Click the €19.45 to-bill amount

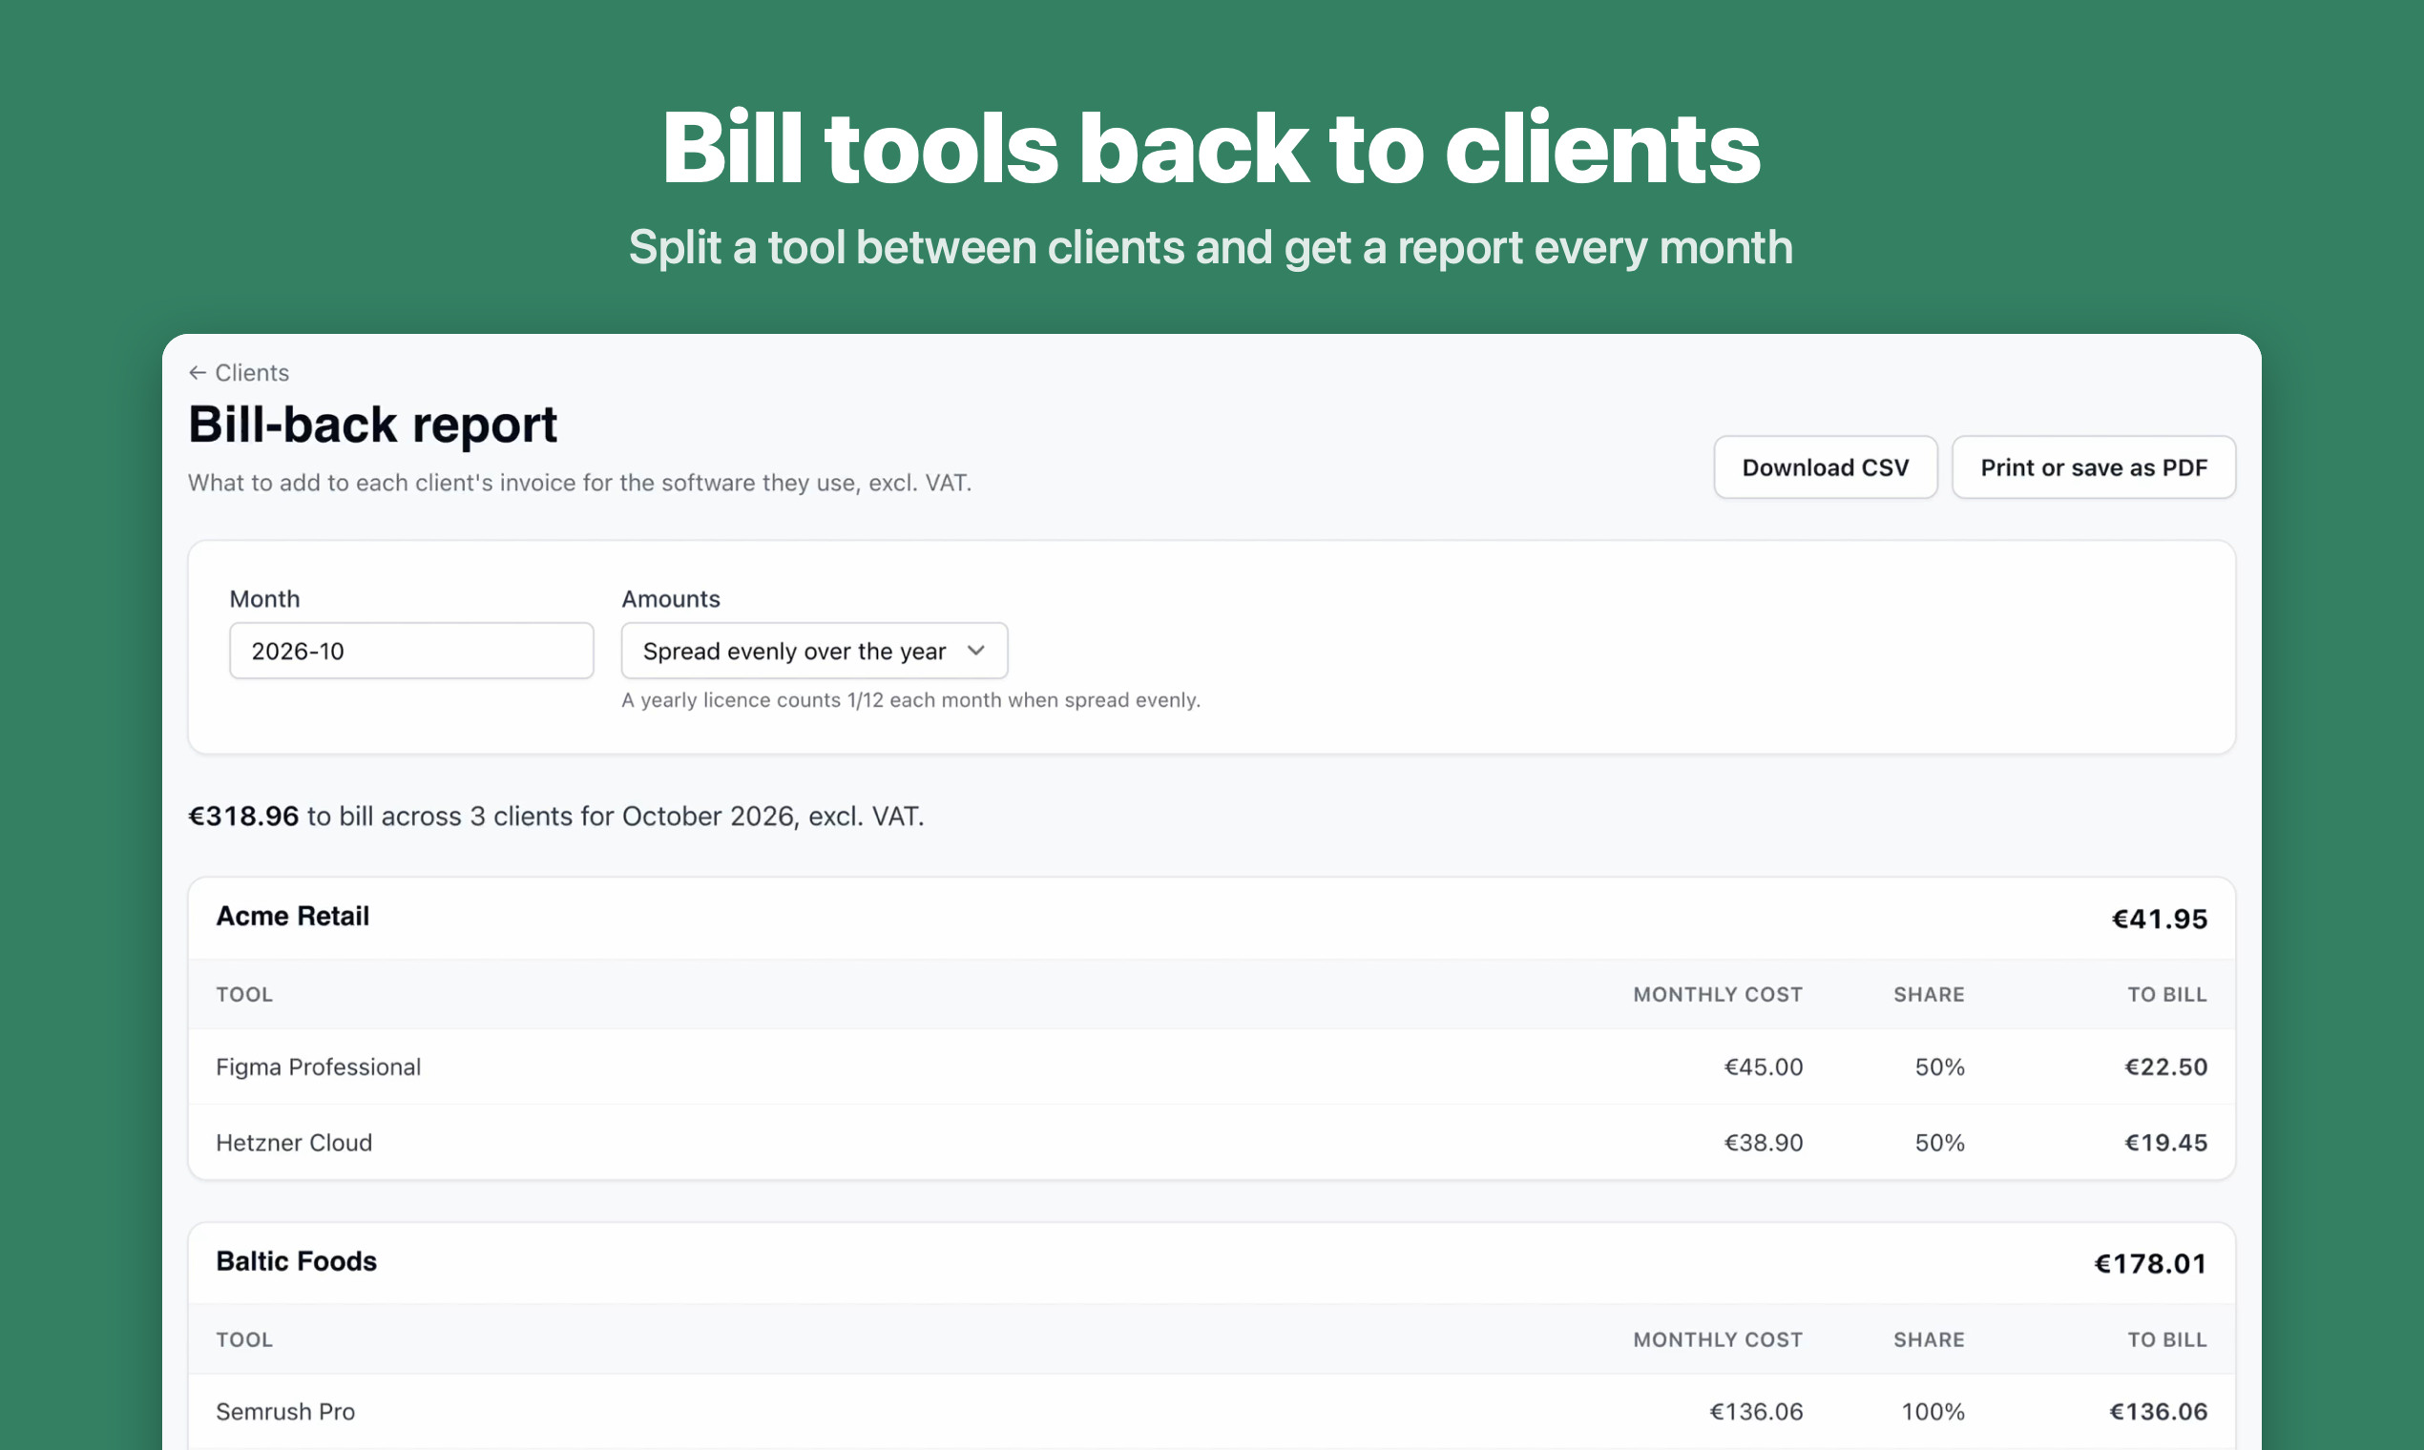pyautogui.click(x=2166, y=1142)
